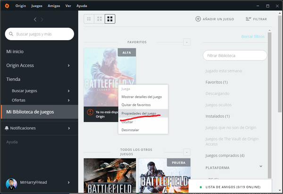Click the Filtrar filter icon

tap(249, 19)
